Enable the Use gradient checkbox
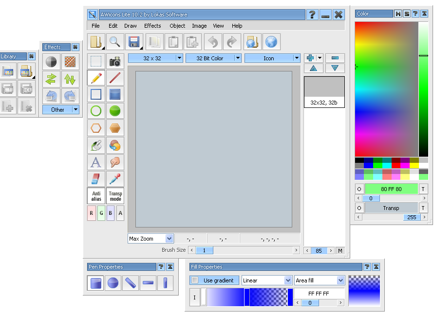Viewport: 434px width, 314px height. 195,280
